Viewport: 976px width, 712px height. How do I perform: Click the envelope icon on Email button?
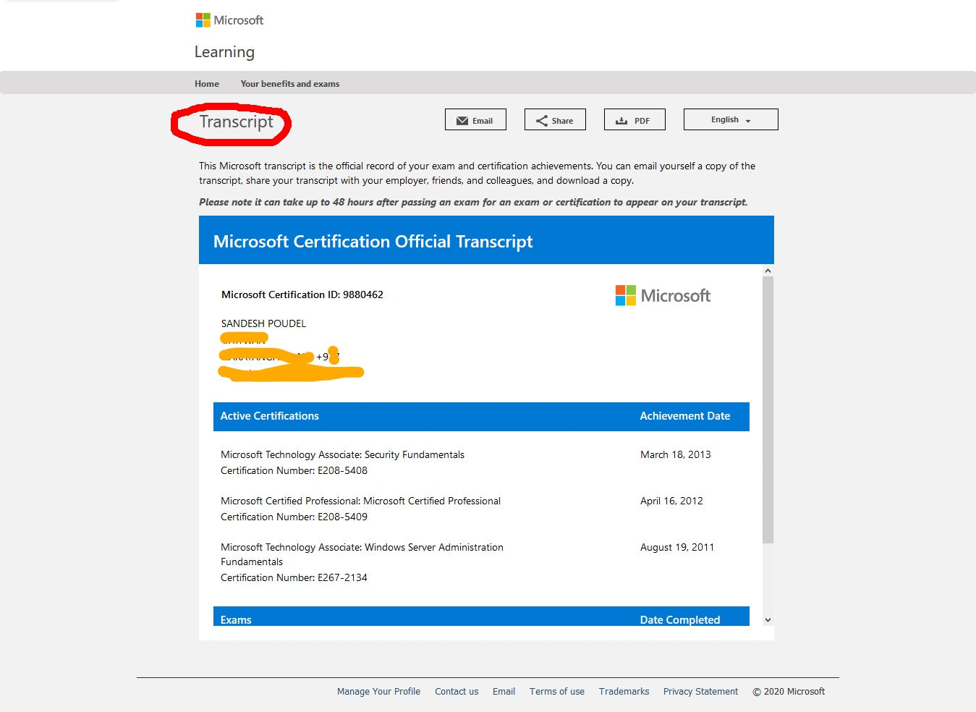(462, 121)
